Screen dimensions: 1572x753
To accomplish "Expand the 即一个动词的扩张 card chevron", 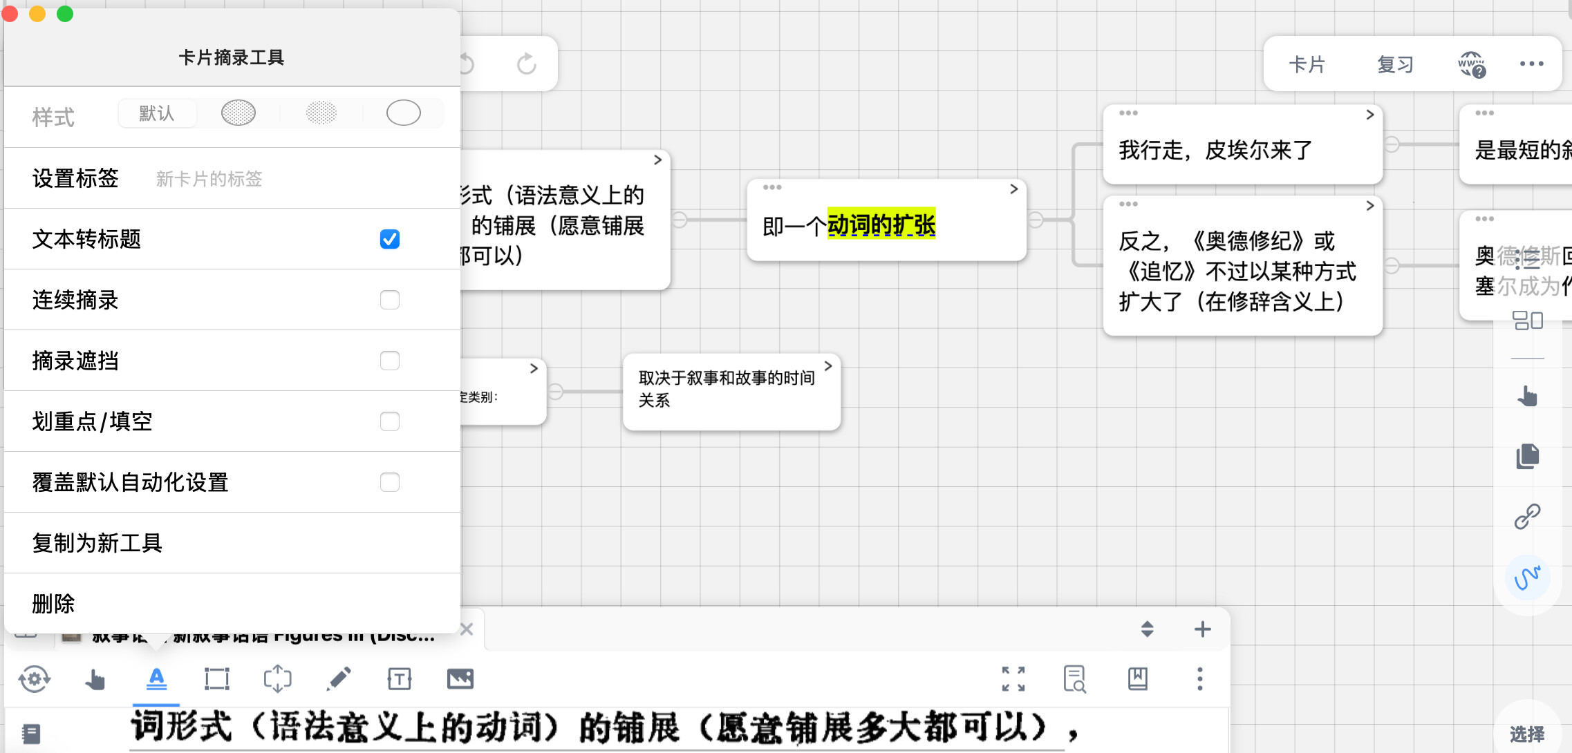I will click(x=1013, y=189).
